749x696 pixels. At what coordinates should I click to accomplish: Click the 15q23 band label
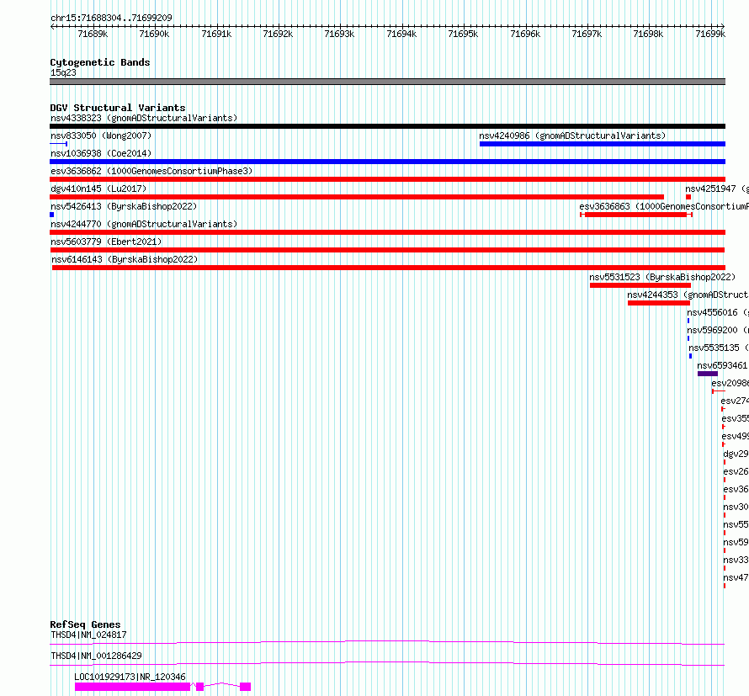[63, 72]
